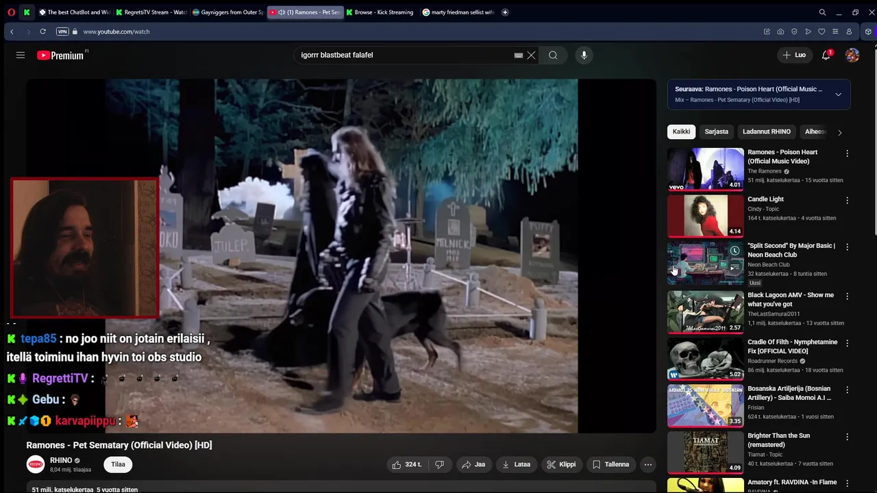Switch to marty friedman sellist tab
The width and height of the screenshot is (877, 493).
click(458, 12)
